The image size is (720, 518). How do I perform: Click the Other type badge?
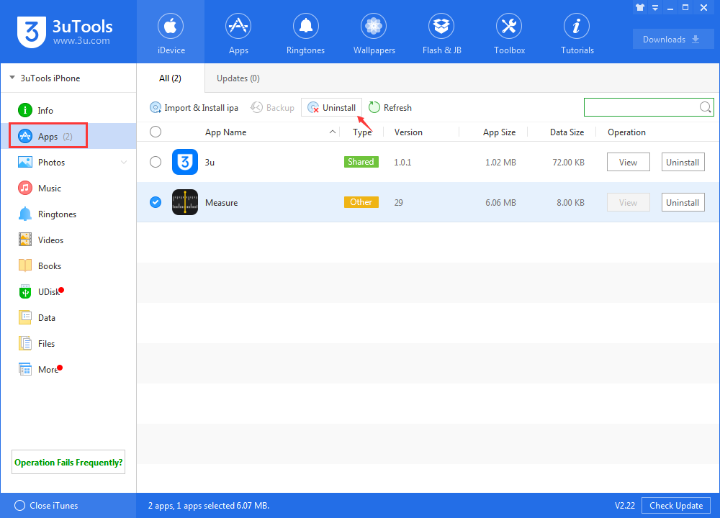361,202
